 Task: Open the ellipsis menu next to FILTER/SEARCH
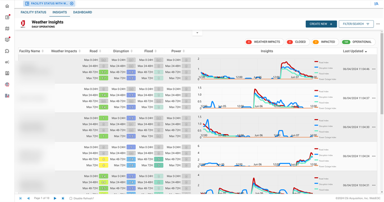[378, 24]
